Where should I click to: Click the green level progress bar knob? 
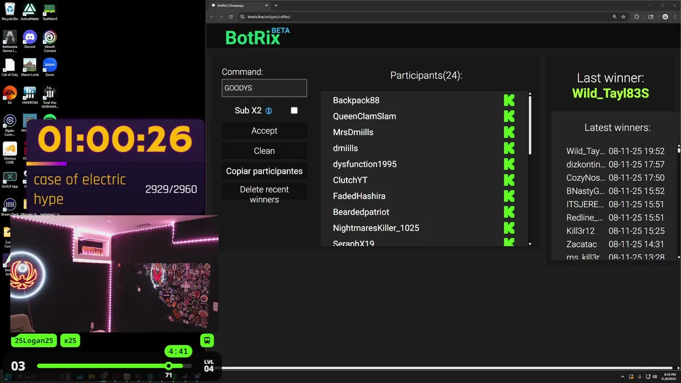[169, 366]
